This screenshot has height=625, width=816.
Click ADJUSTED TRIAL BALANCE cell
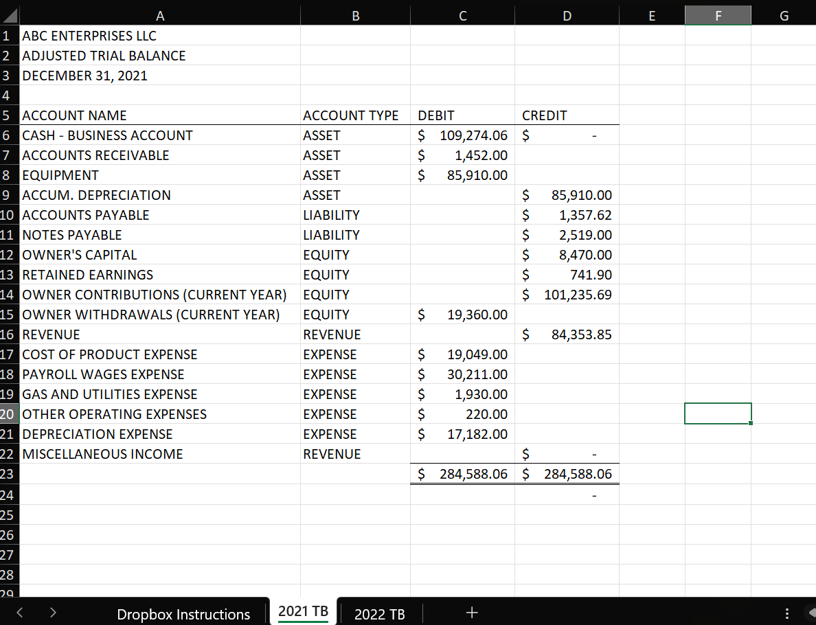pos(160,55)
